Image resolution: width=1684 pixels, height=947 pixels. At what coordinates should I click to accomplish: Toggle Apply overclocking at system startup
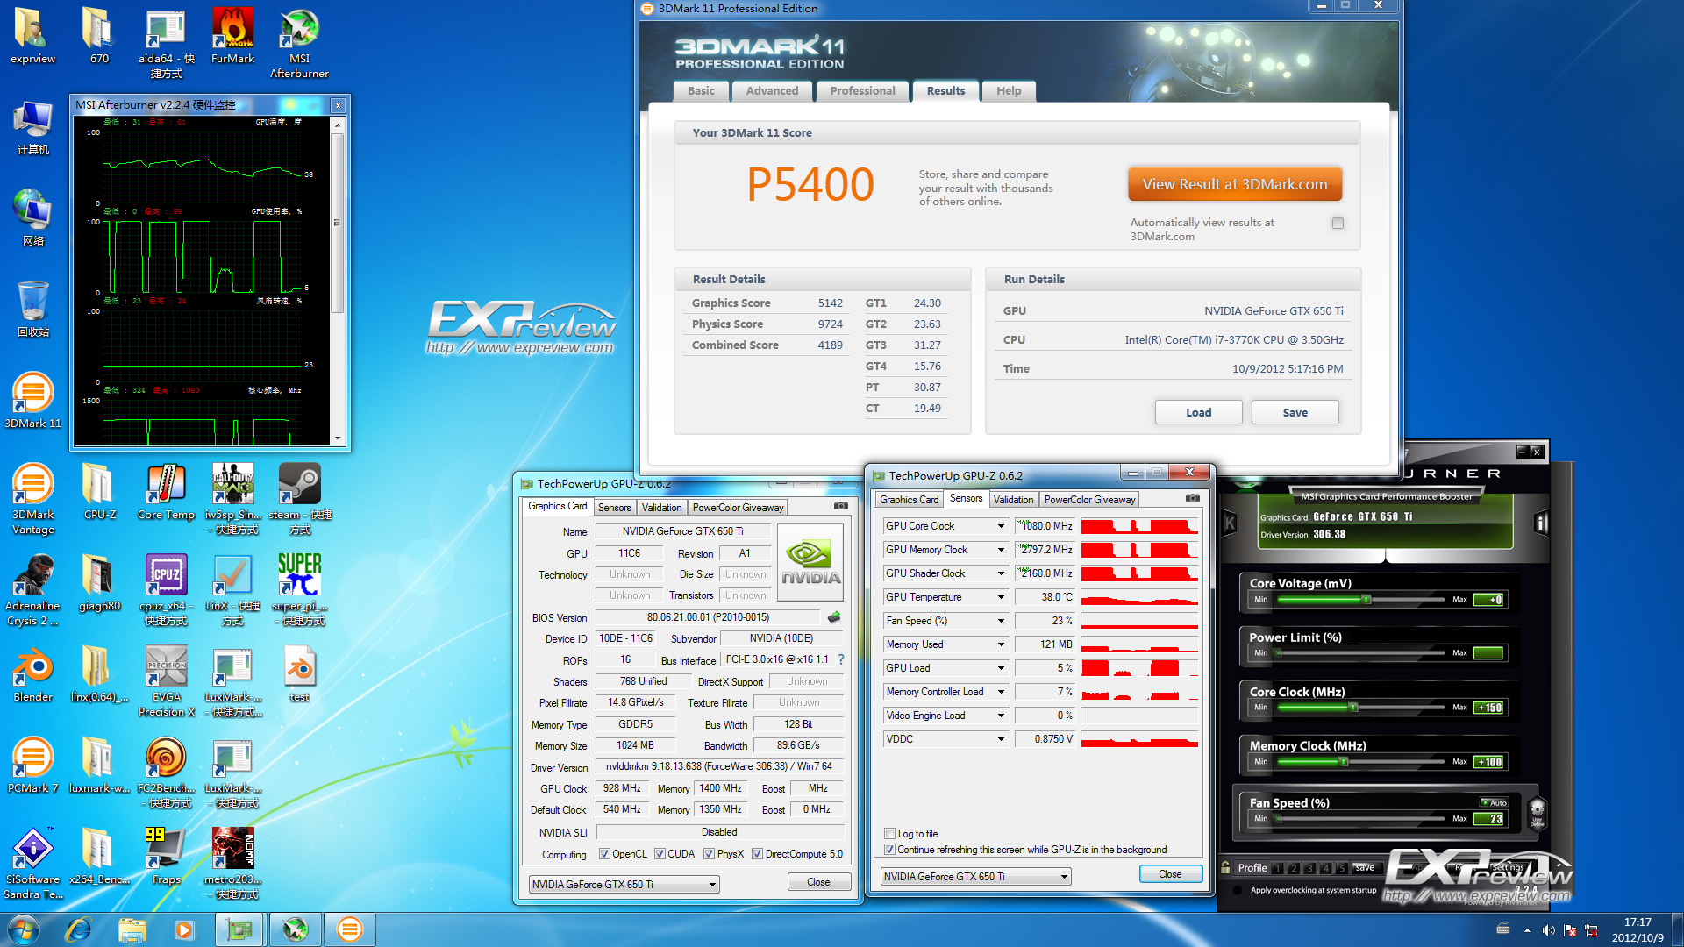click(x=1237, y=890)
